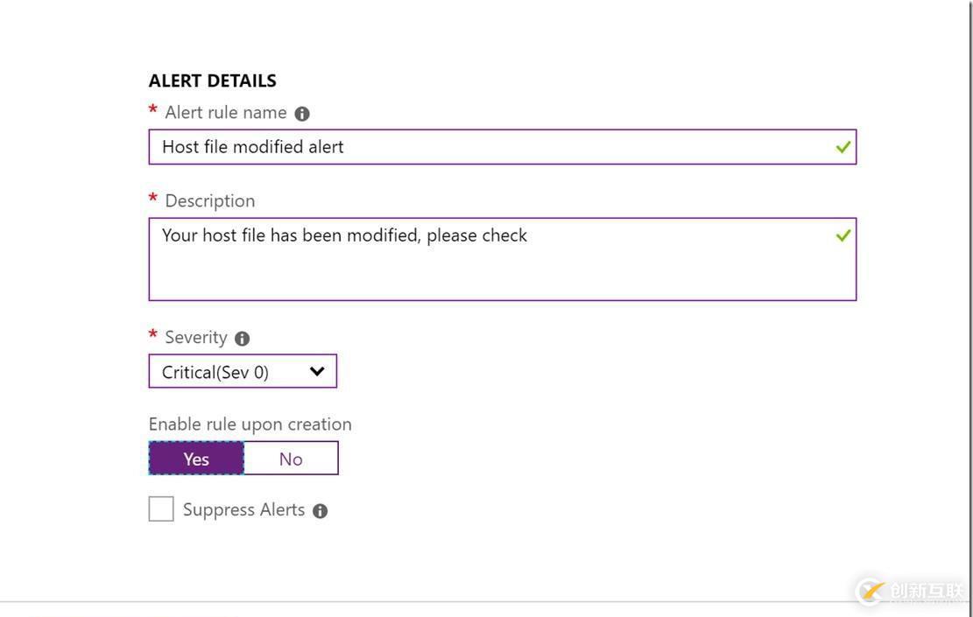Click the info icon next to Severity
Screen dimensions: 973x617
coord(243,339)
